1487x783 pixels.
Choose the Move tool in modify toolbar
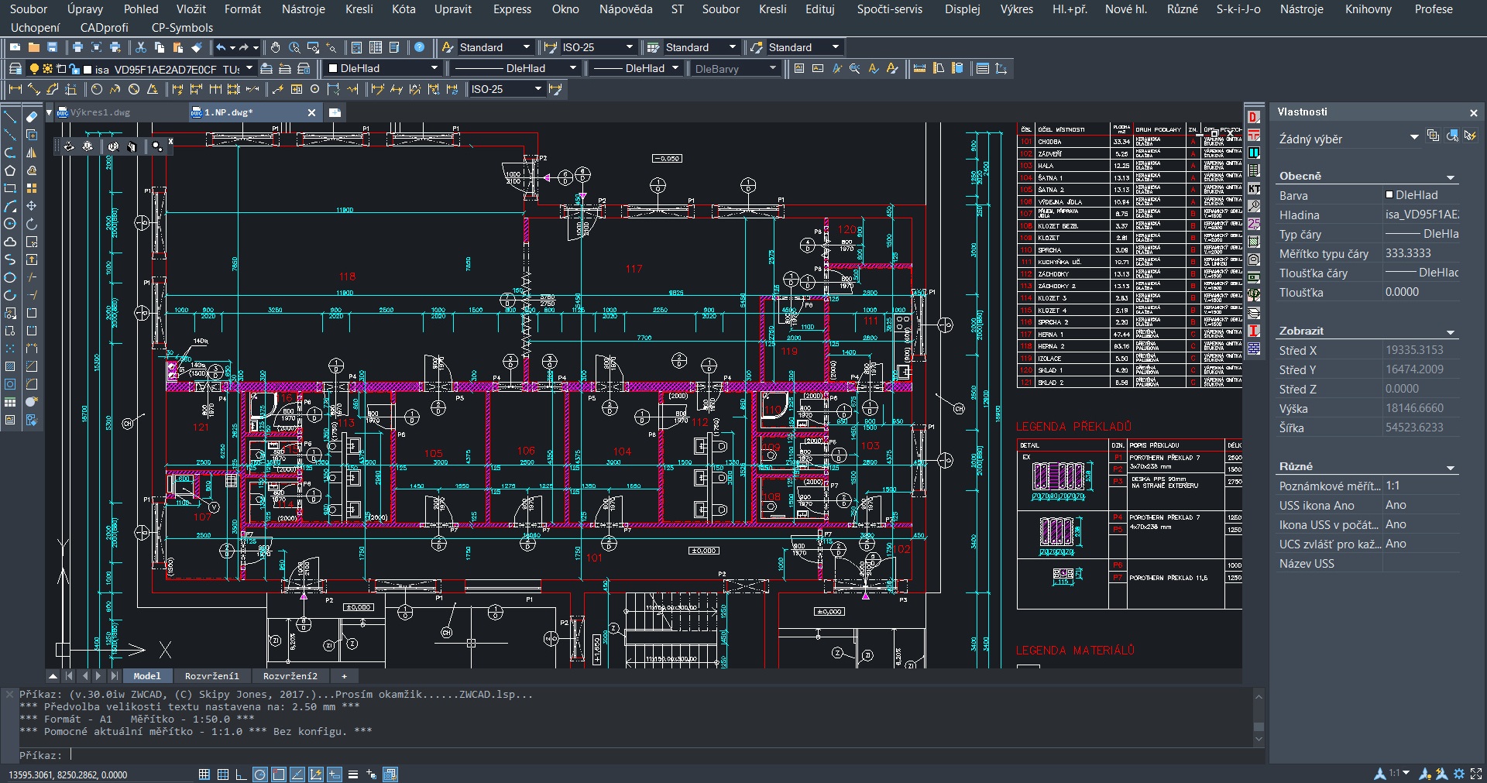[32, 206]
